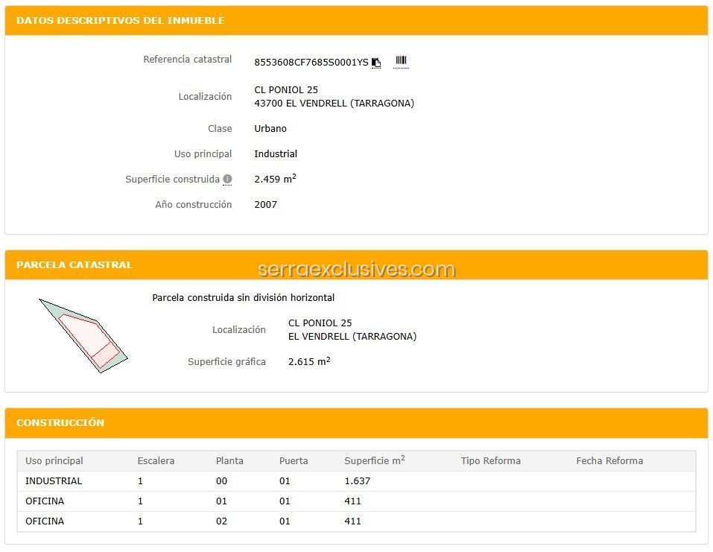Click the Industrial uso principal value
Viewport: 713px width, 552px height.
[x=276, y=154]
